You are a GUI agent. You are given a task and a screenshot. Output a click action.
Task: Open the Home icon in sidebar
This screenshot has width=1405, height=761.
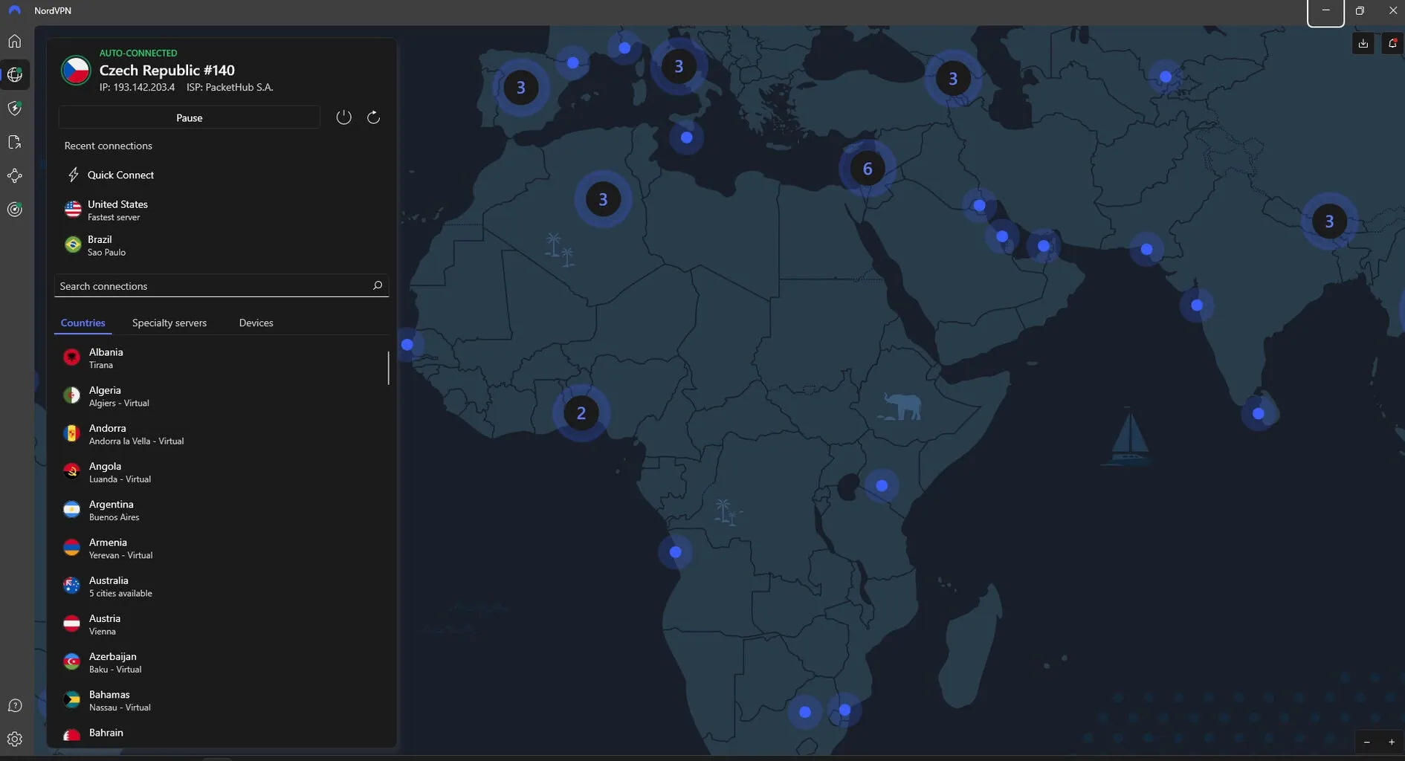point(15,42)
